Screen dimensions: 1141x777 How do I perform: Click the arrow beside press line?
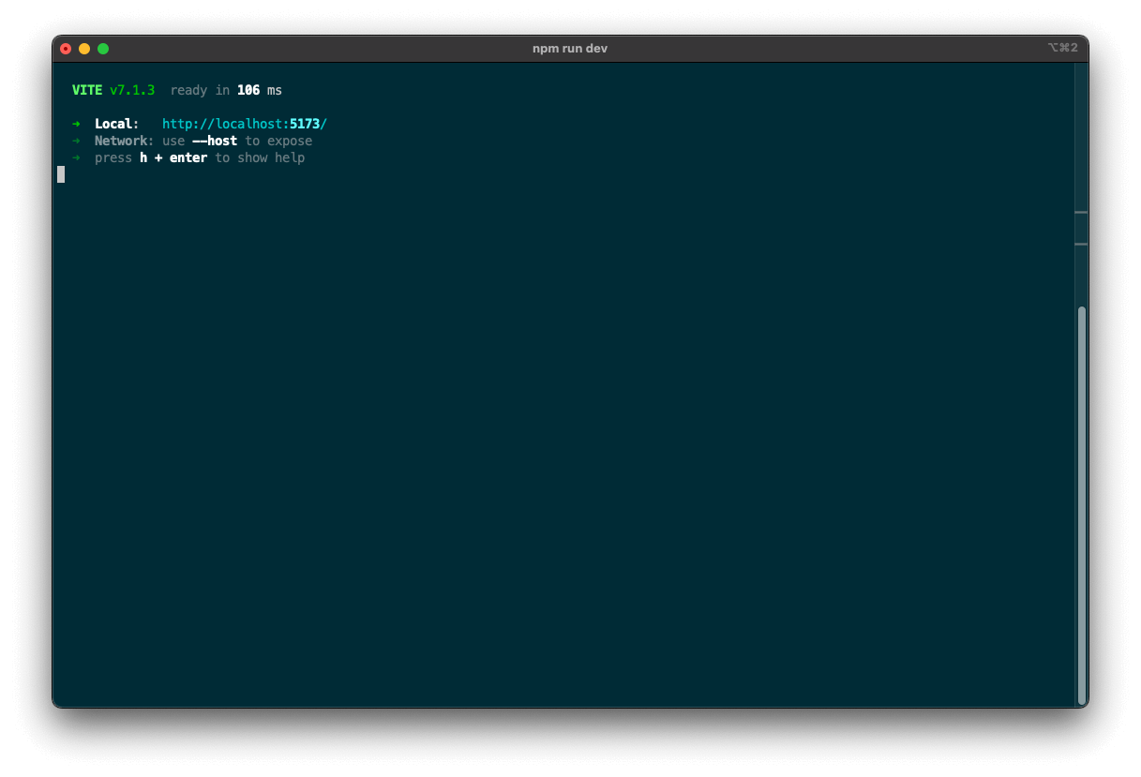click(76, 157)
